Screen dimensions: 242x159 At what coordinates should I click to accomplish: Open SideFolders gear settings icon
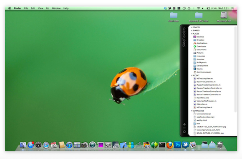pos(184,132)
